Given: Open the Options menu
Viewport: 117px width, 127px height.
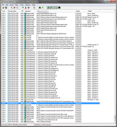Looking at the screenshot, I should point(28,5).
